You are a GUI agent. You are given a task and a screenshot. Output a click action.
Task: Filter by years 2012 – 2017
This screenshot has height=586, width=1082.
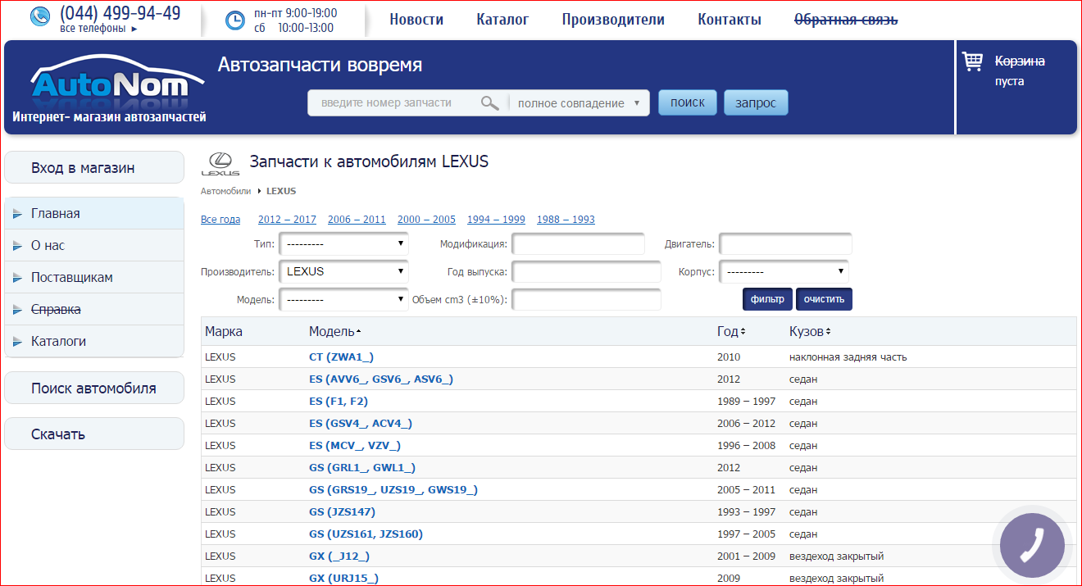pyautogui.click(x=287, y=220)
